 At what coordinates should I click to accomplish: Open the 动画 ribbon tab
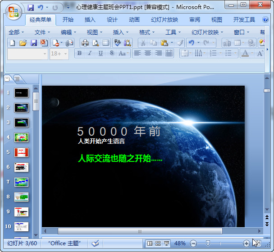pos(134,19)
